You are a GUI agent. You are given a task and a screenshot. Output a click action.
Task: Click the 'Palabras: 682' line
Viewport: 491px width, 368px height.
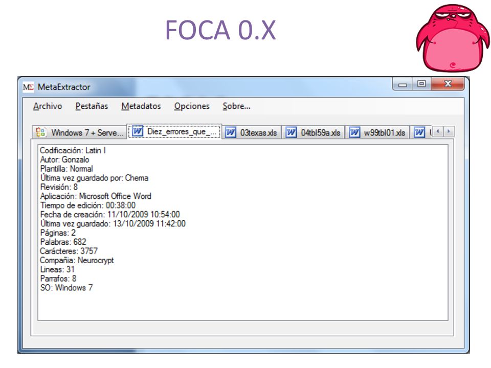(x=63, y=242)
